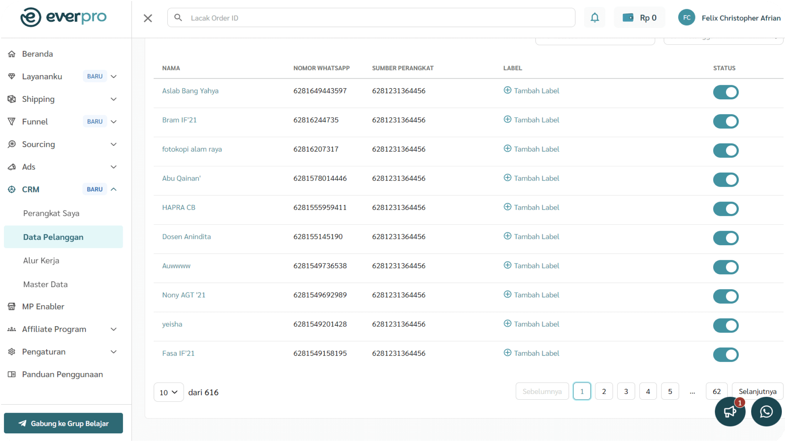Click the Shipping box icon

pos(12,99)
